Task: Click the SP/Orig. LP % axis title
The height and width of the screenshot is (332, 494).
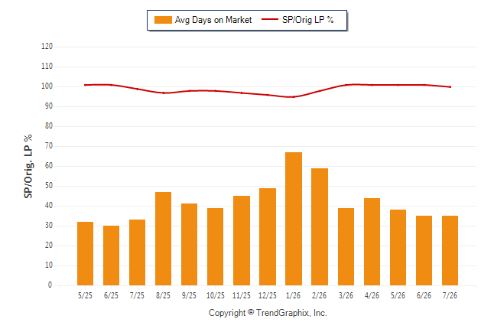Action: point(28,166)
